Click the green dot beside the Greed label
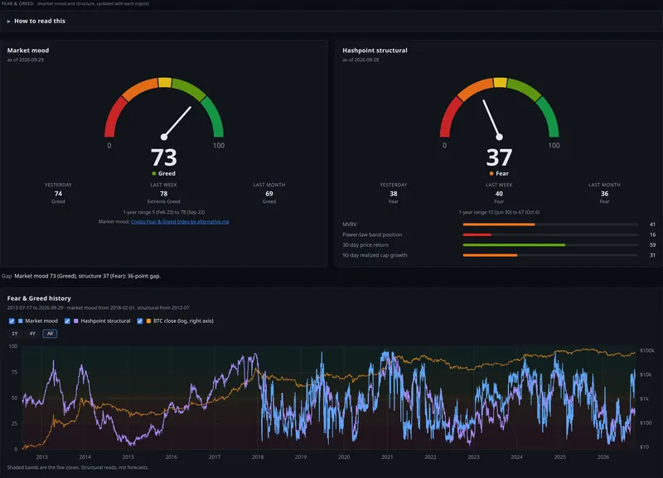663x478 pixels. (154, 173)
